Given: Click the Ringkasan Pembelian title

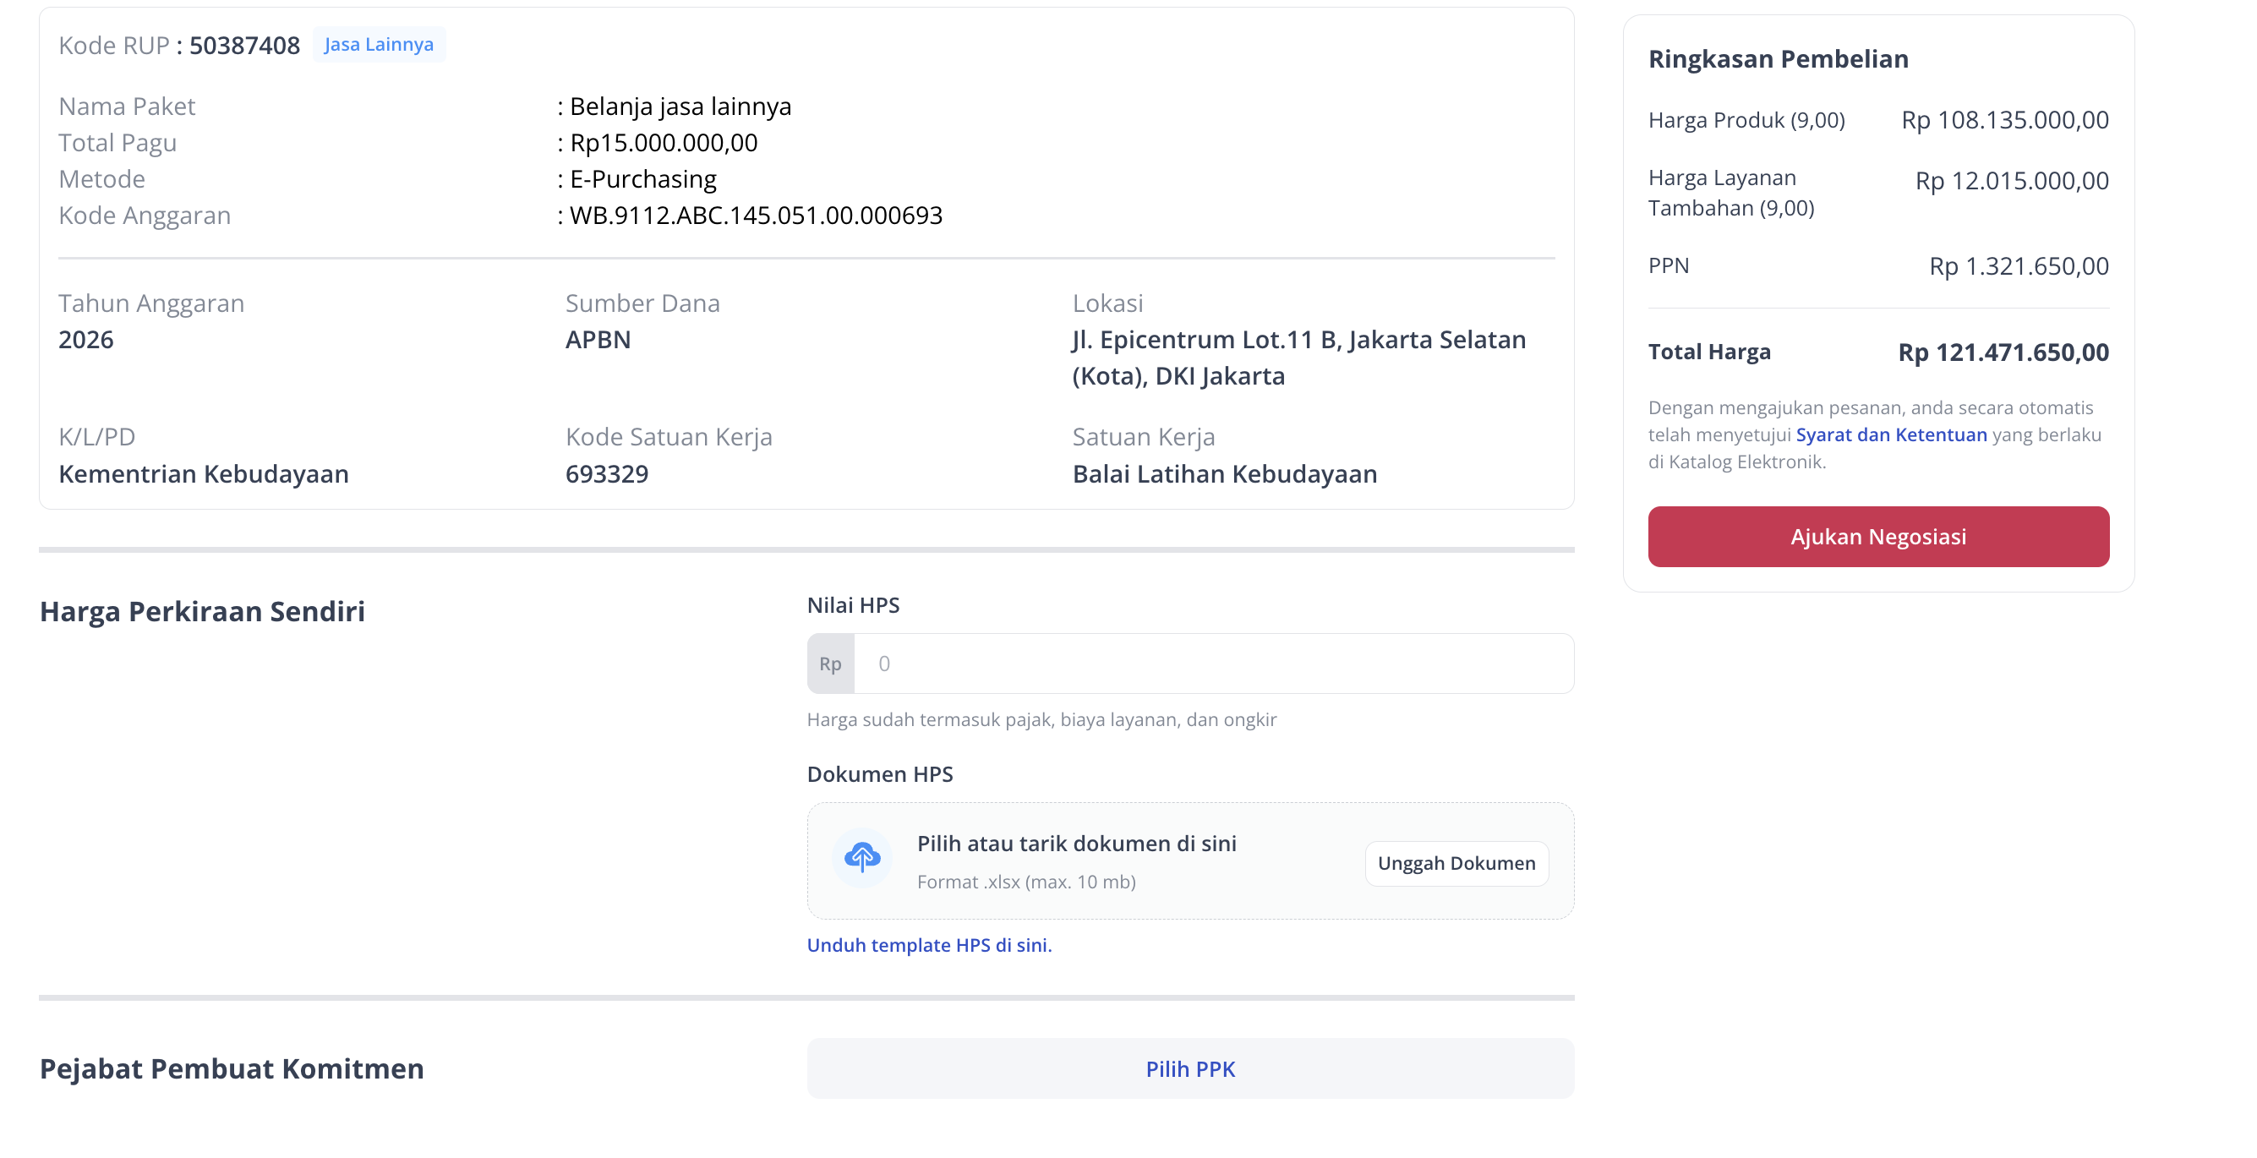Looking at the screenshot, I should (x=1778, y=59).
